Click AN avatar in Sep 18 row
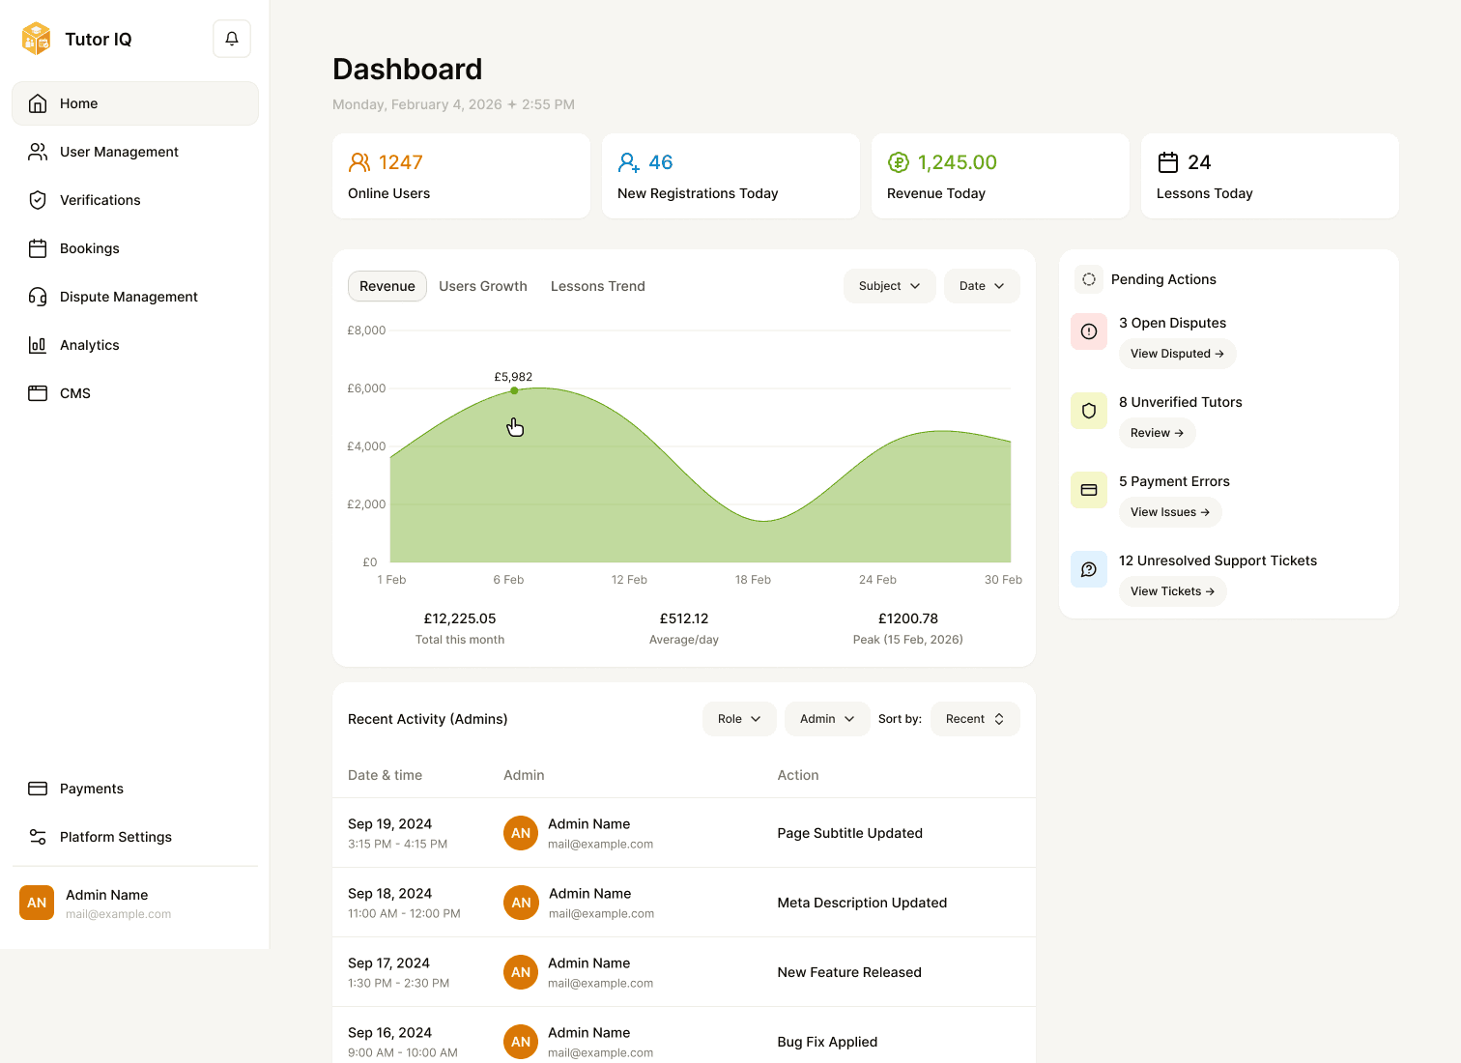The width and height of the screenshot is (1461, 1063). (521, 903)
